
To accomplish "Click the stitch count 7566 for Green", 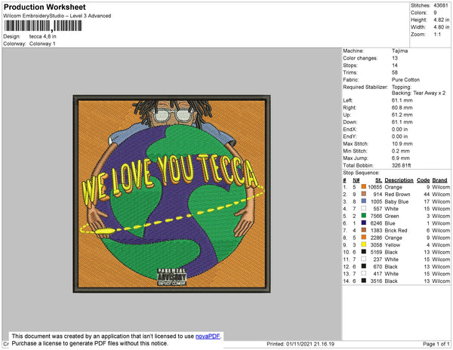I will pos(376,216).
